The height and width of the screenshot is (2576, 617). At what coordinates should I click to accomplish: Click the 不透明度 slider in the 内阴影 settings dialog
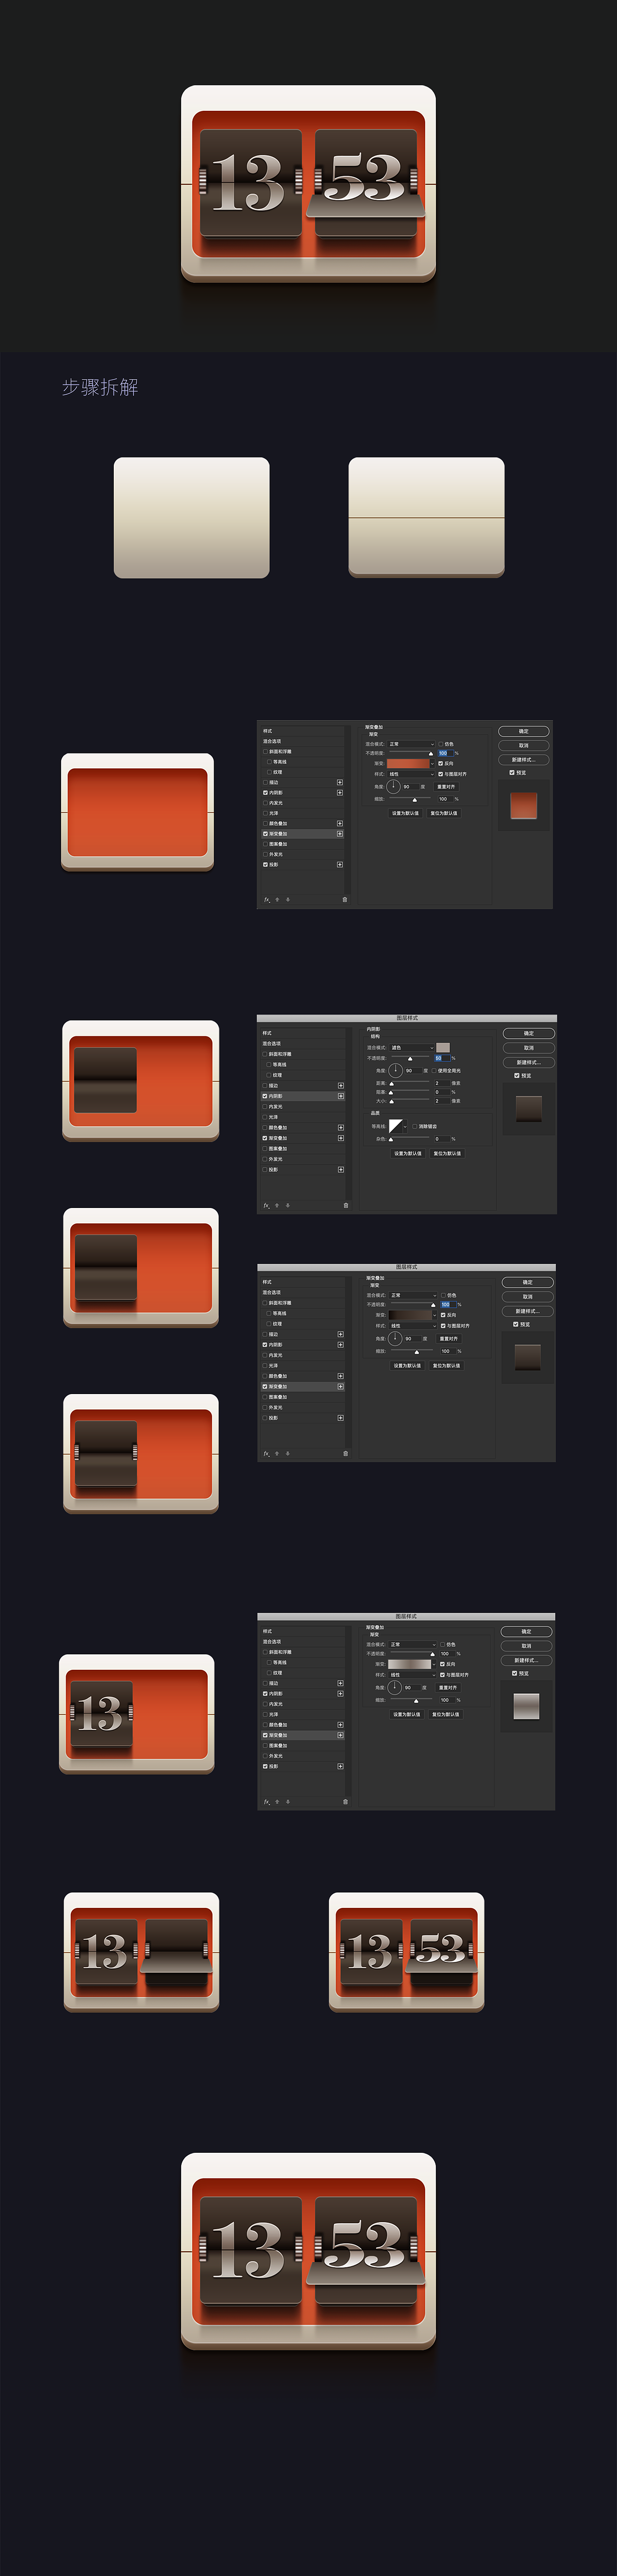coord(411,1058)
